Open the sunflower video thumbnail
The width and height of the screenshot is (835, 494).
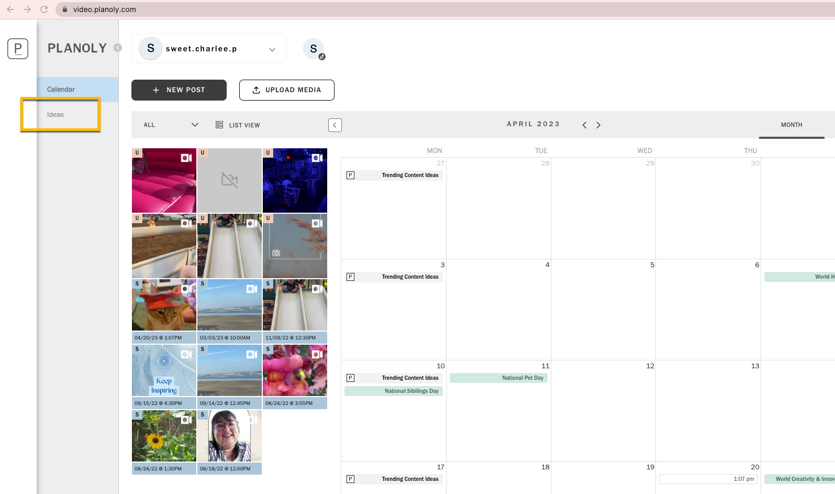coord(164,436)
